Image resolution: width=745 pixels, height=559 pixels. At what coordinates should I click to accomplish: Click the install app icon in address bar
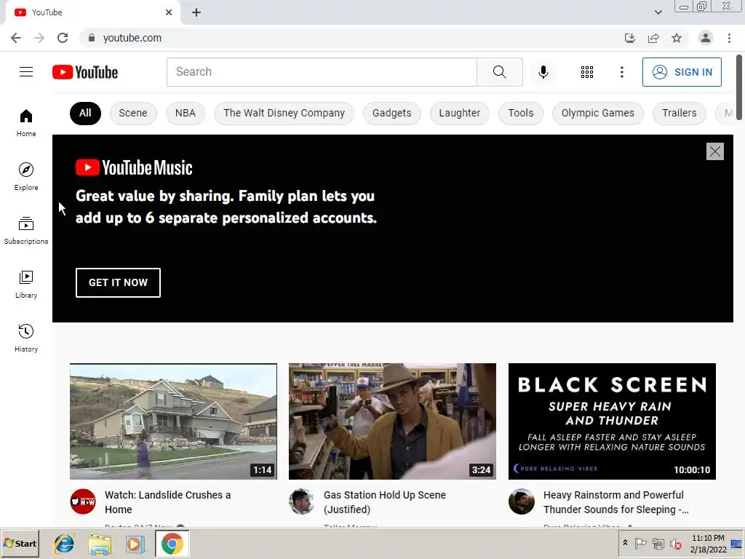[x=629, y=38]
